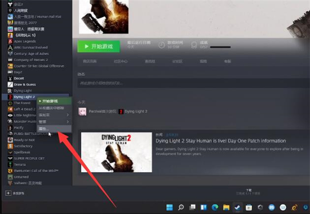The image size is (310, 214).
Task: Click the Steam icon in taskbar
Action: tap(238, 207)
